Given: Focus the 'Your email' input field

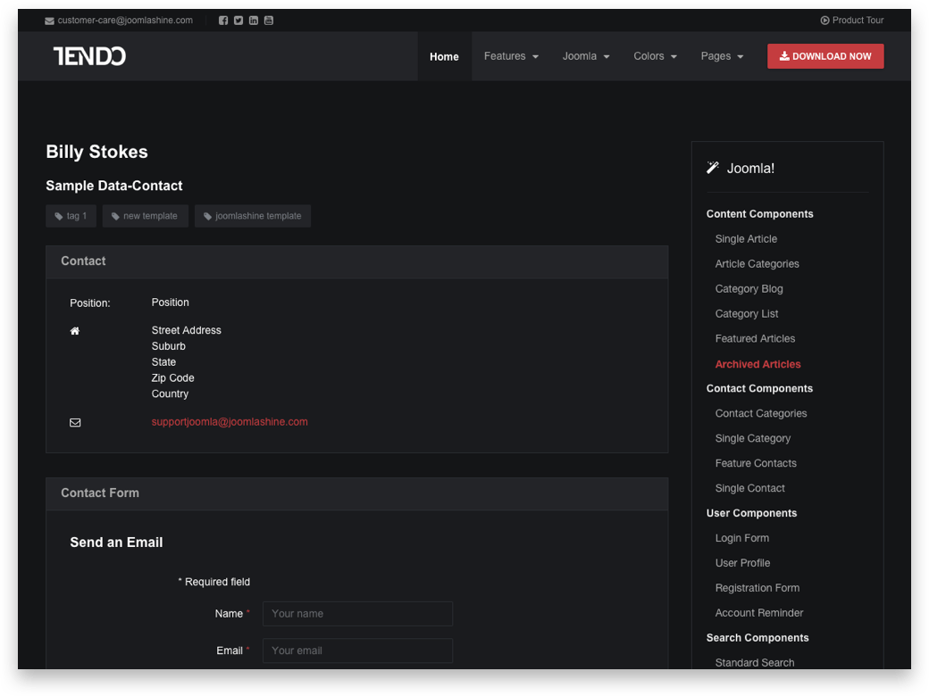Looking at the screenshot, I should tap(358, 650).
